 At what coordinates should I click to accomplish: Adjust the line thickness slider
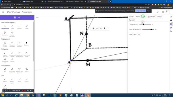pyautogui.click(x=145, y=24)
